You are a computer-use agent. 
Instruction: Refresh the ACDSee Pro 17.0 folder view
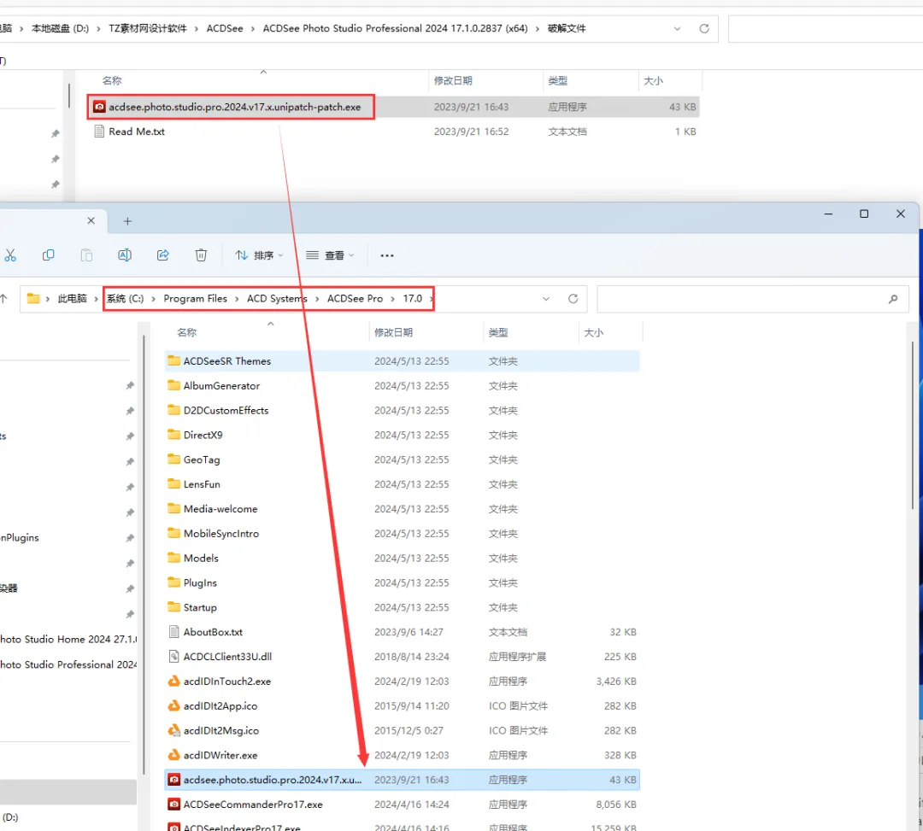point(573,299)
